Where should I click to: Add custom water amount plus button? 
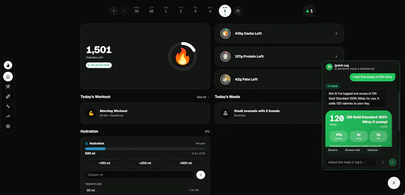[200, 175]
